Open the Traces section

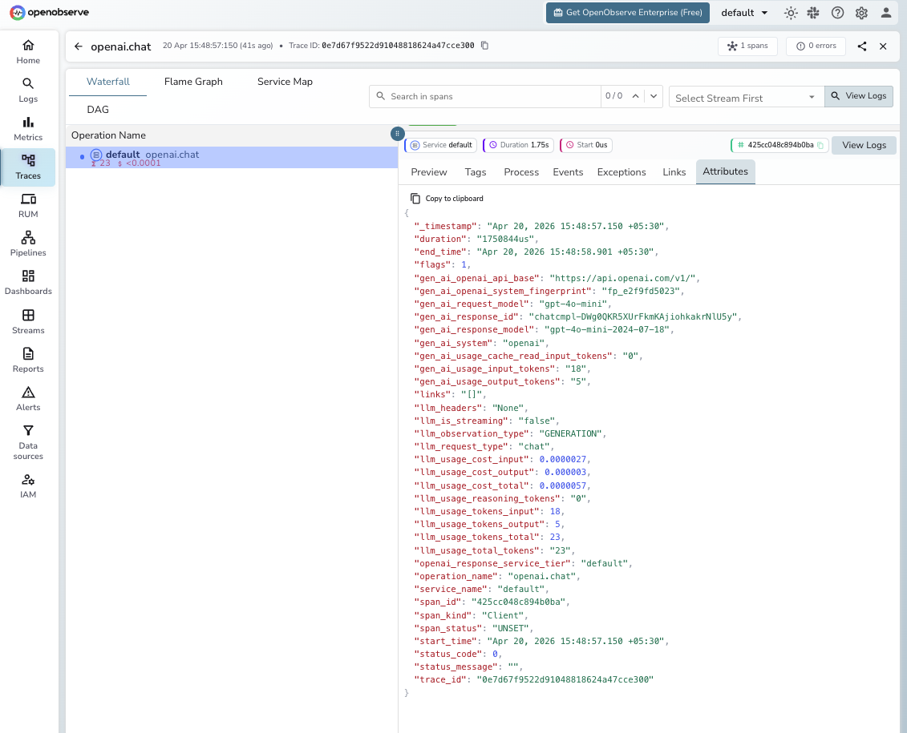point(28,167)
